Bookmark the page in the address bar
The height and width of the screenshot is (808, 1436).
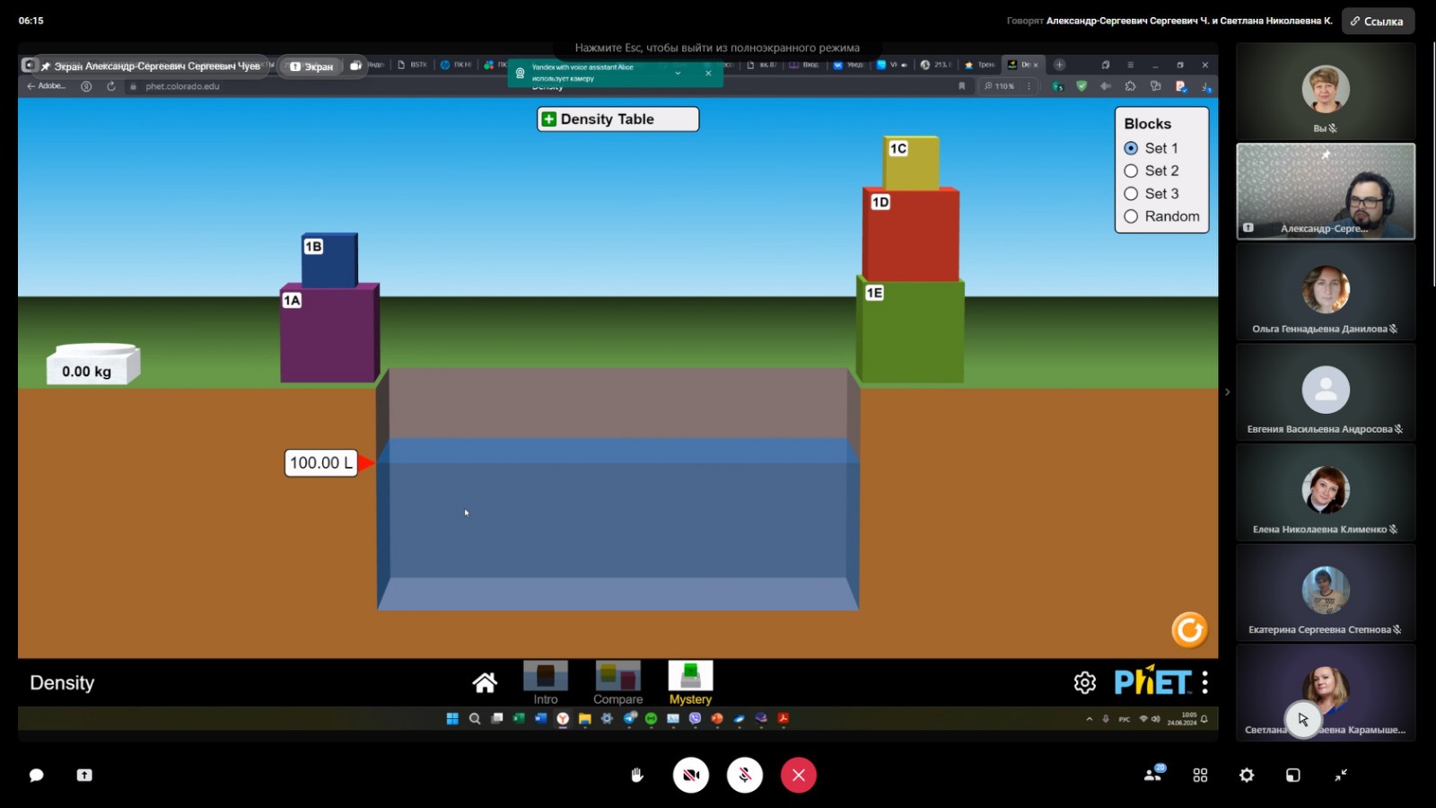(x=962, y=86)
